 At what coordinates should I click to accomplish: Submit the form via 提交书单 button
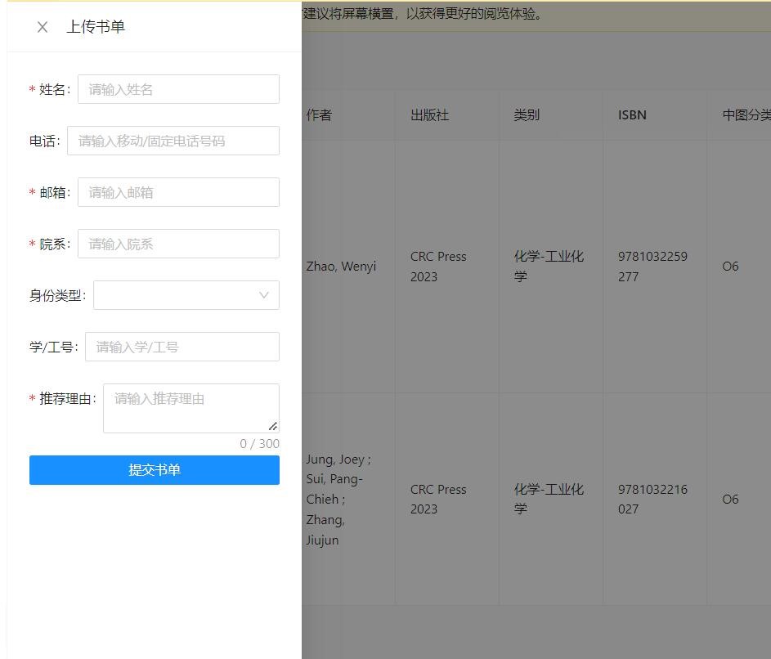tap(155, 470)
